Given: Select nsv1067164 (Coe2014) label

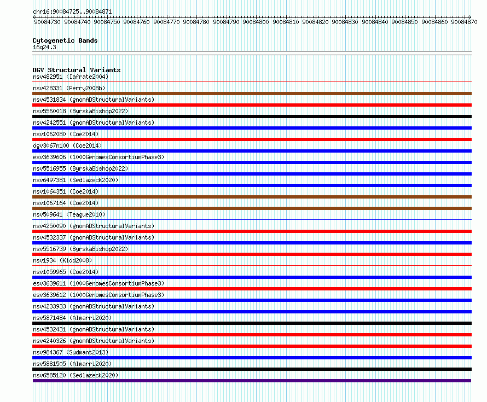Looking at the screenshot, I should [66, 203].
